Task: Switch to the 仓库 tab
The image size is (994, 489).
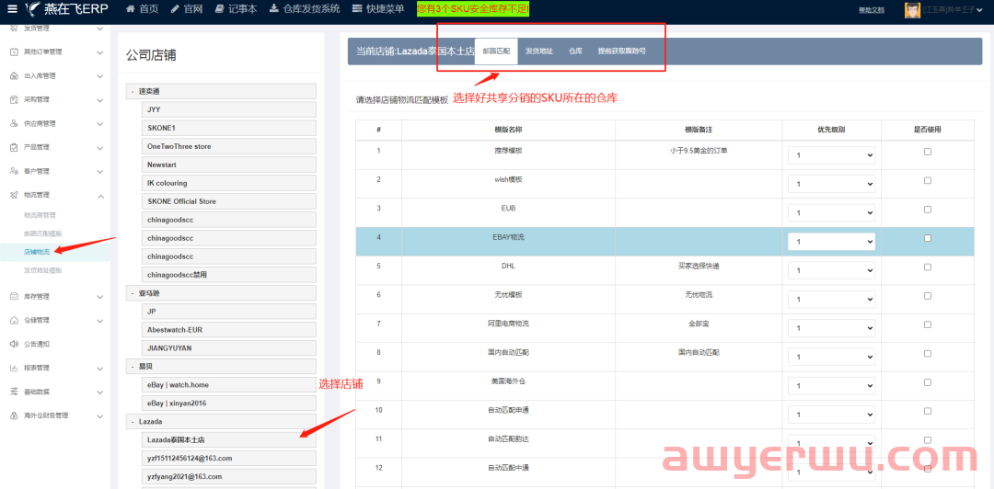Action: pyautogui.click(x=575, y=51)
